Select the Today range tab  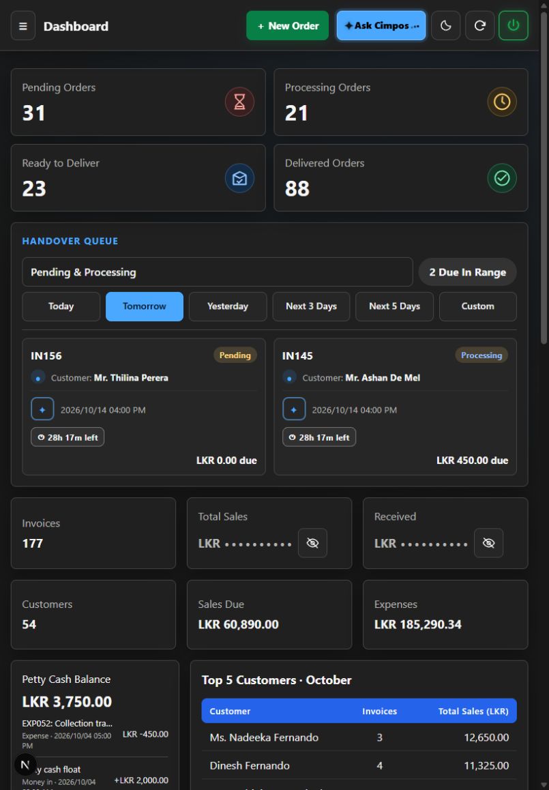click(61, 306)
